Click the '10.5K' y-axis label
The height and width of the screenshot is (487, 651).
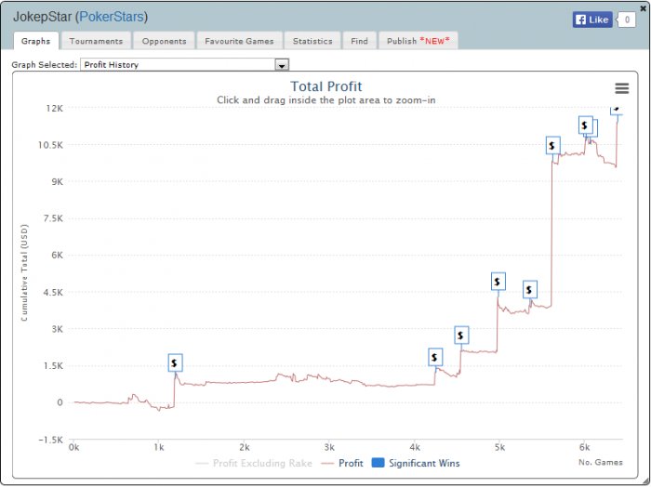point(50,145)
